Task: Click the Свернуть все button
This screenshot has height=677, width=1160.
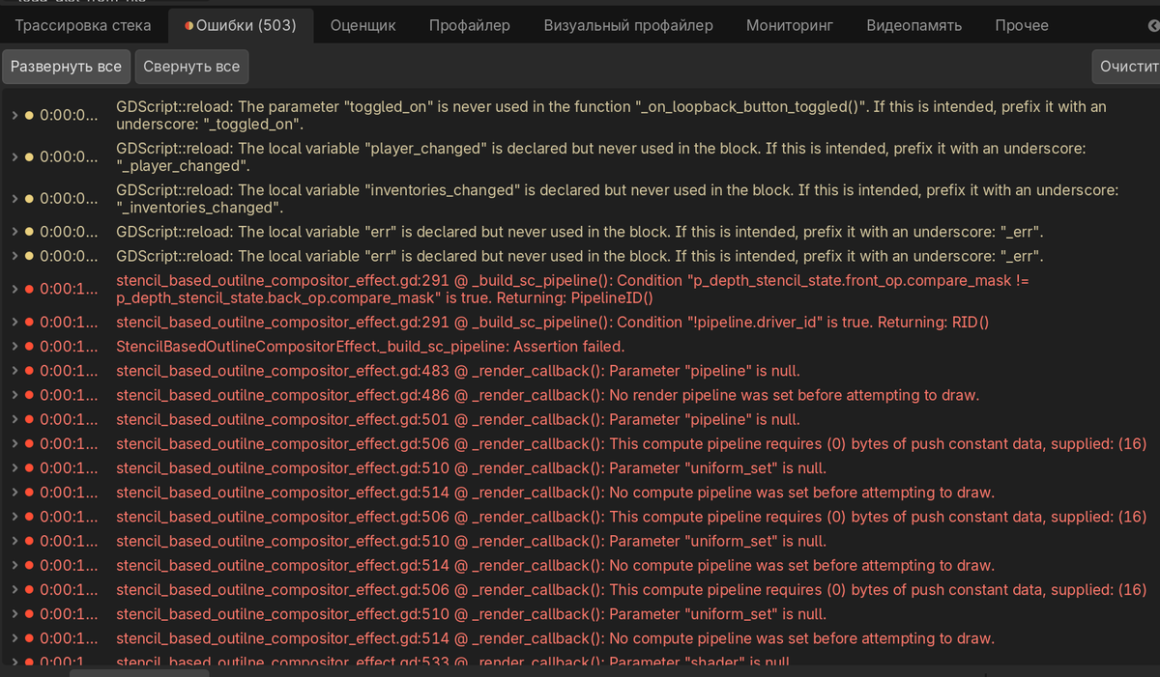Action: click(x=191, y=67)
